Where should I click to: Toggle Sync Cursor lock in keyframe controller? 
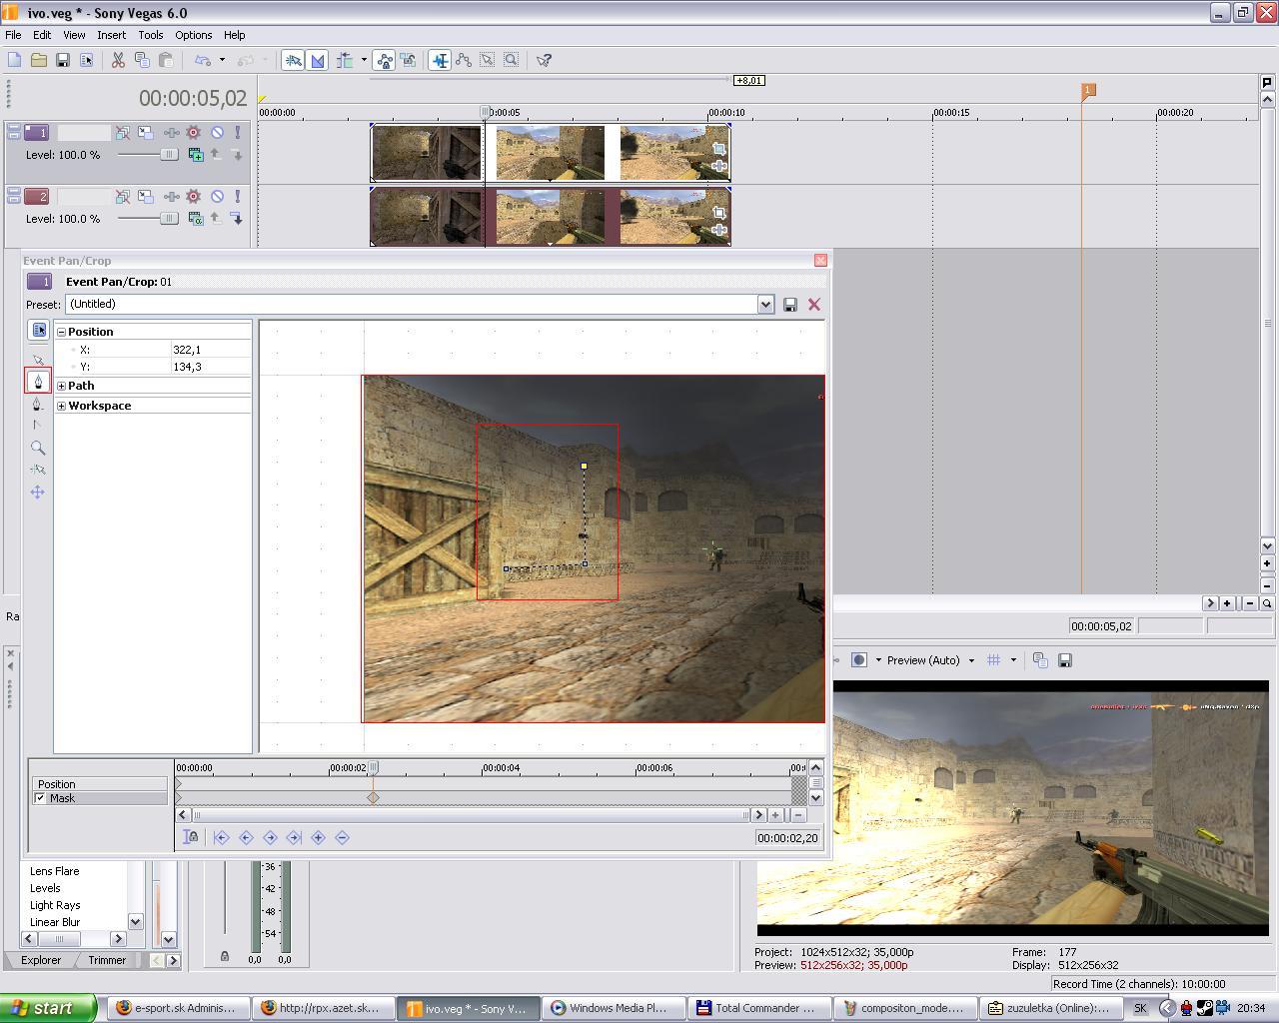(190, 837)
